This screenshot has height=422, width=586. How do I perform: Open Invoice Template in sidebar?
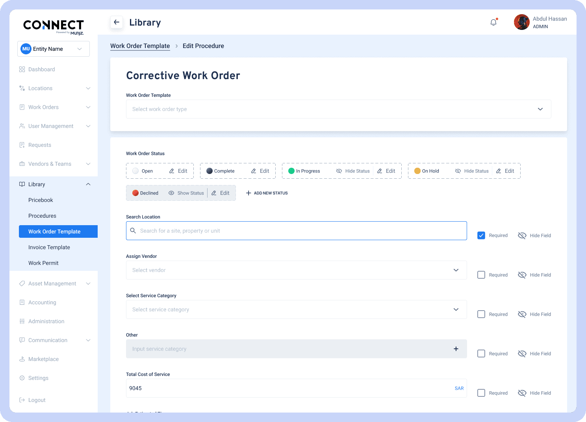[49, 247]
